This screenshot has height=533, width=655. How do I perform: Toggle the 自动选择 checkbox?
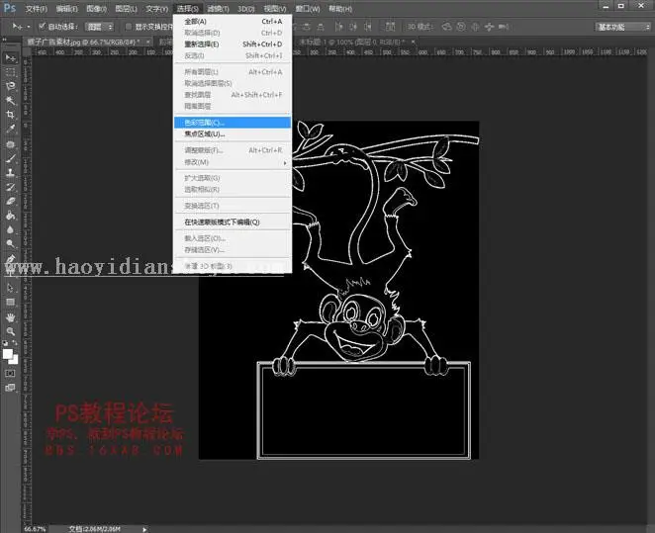(42, 27)
